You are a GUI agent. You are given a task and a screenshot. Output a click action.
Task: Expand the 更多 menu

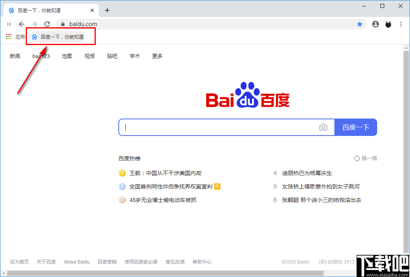click(x=157, y=56)
